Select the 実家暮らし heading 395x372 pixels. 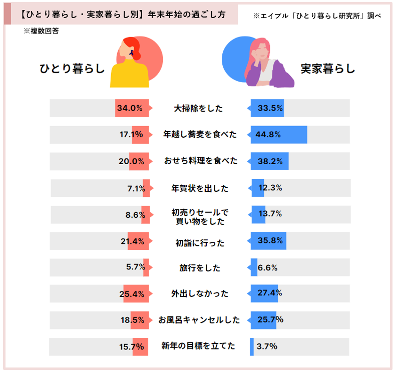pos(327,69)
